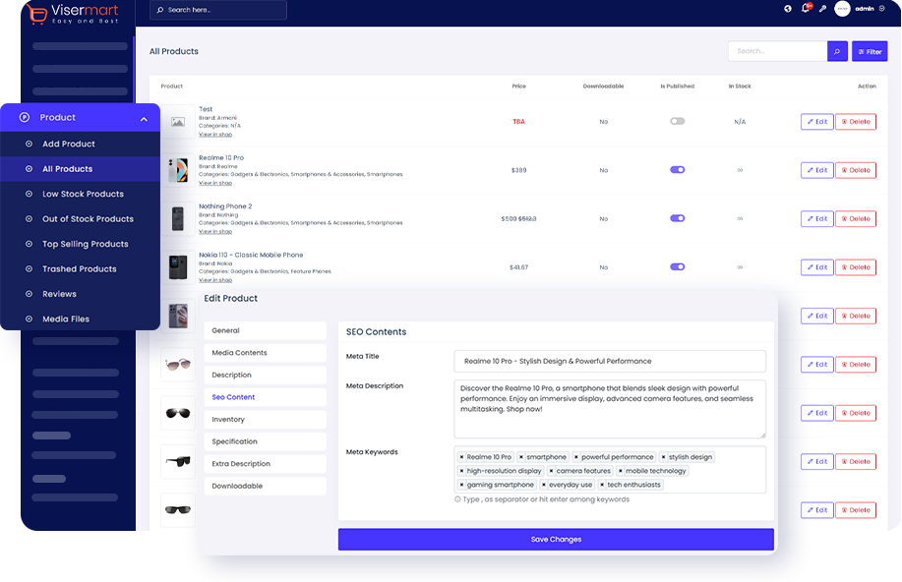Remove the "mobile technology" keyword tag

[x=620, y=471]
